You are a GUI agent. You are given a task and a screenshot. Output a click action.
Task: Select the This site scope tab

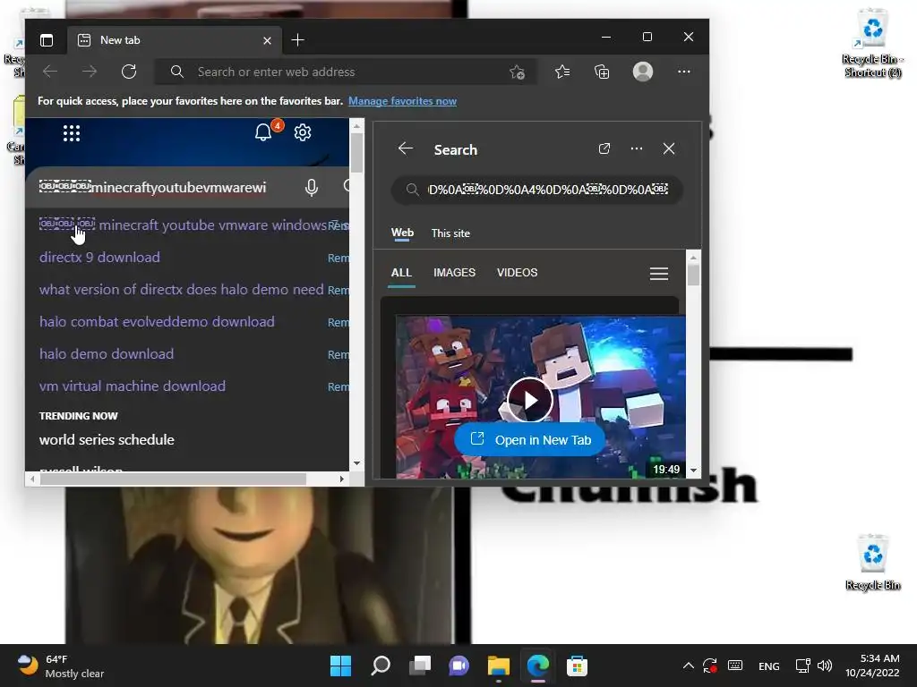pyautogui.click(x=450, y=233)
